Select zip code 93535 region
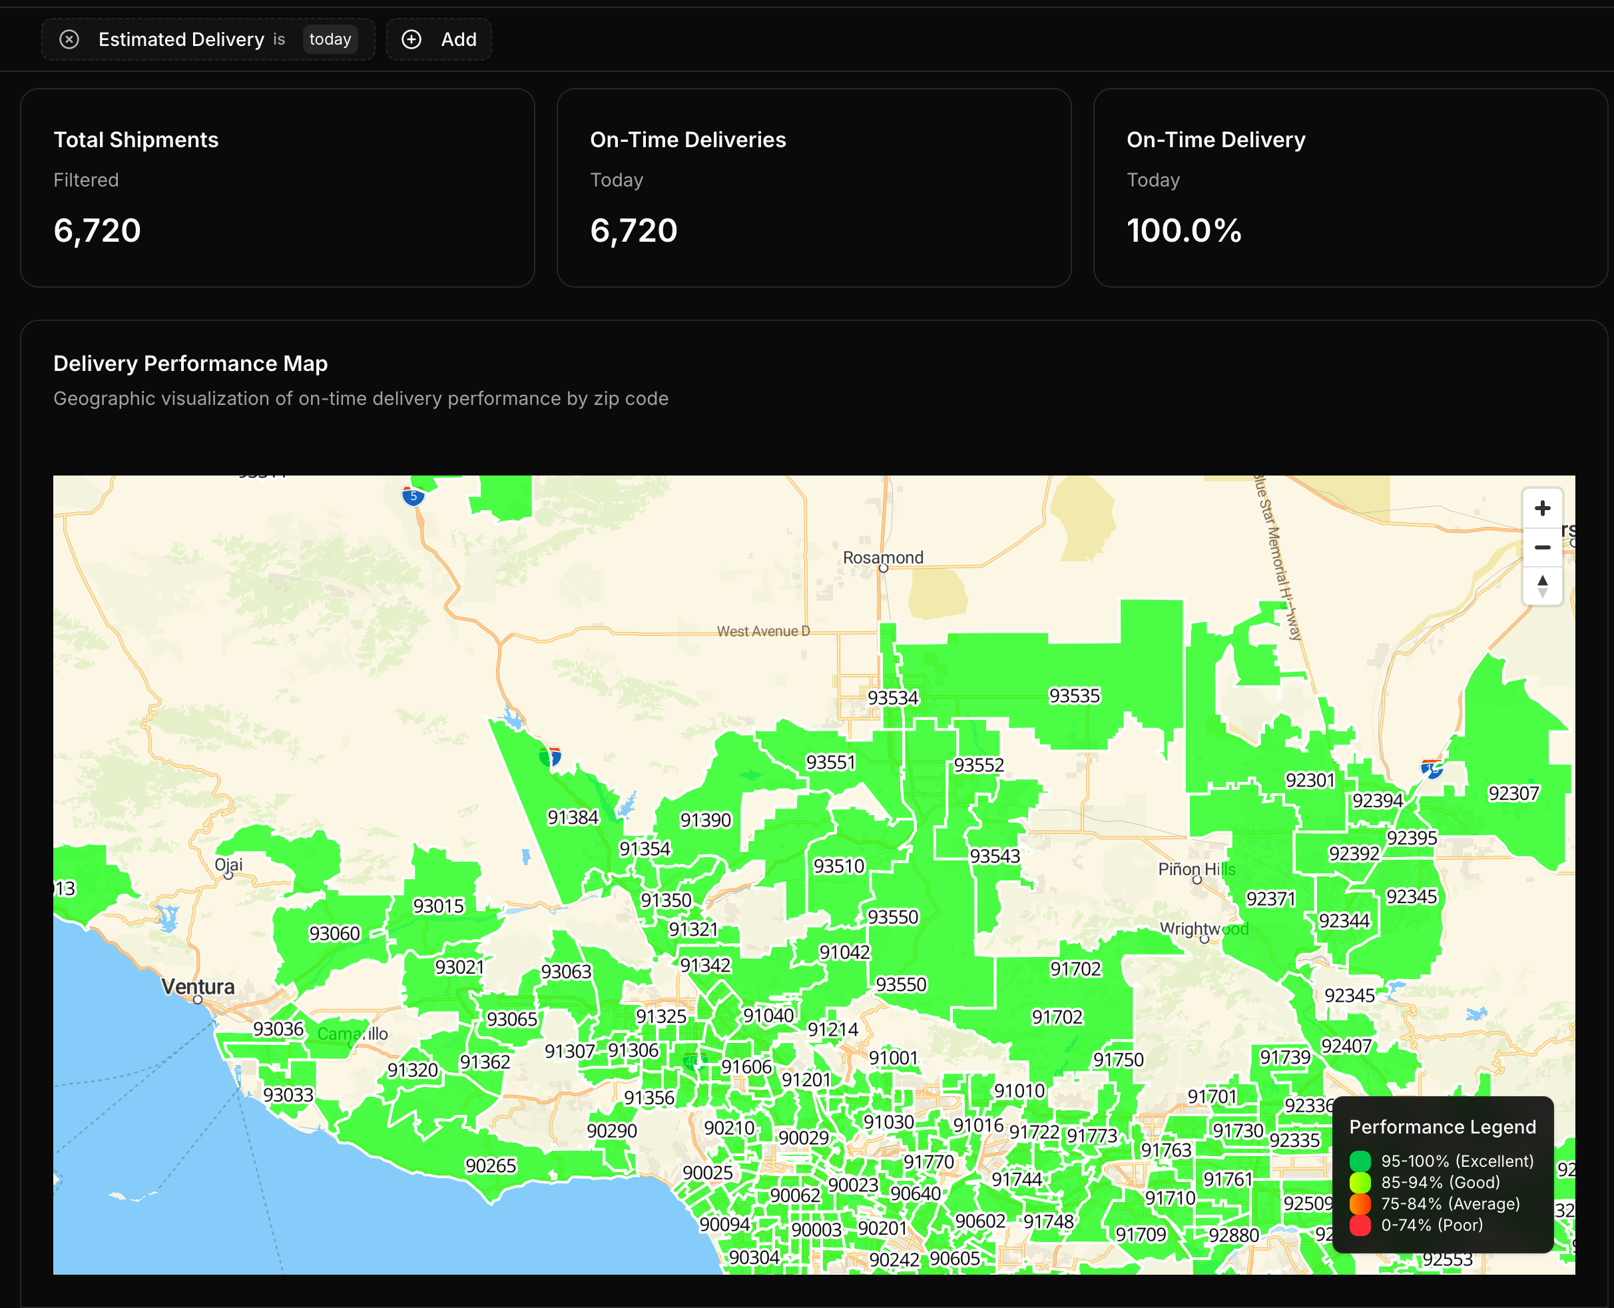The height and width of the screenshot is (1308, 1614). point(1074,696)
